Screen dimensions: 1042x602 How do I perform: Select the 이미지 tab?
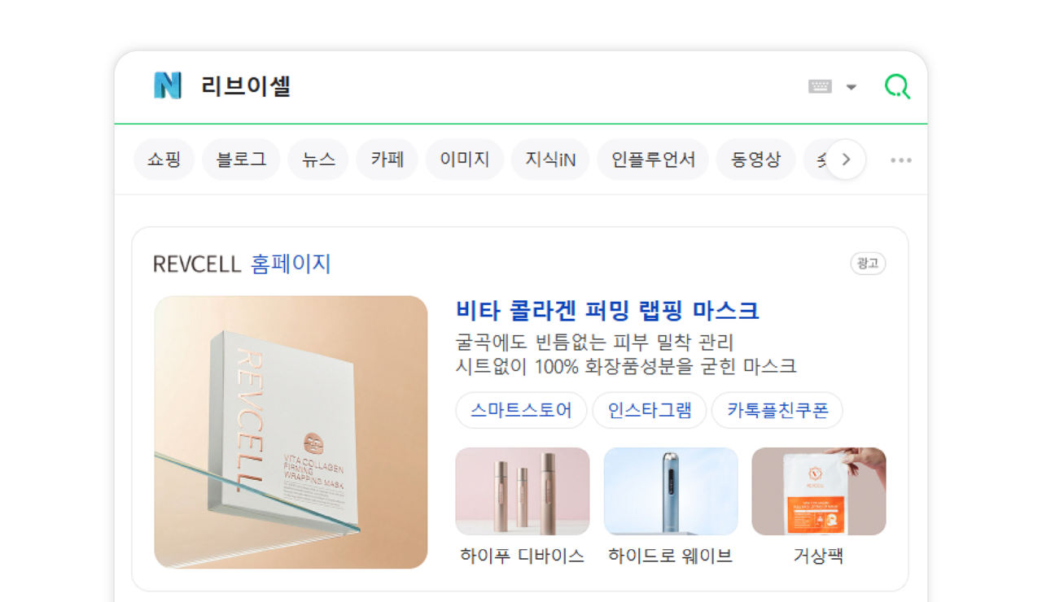pos(465,159)
